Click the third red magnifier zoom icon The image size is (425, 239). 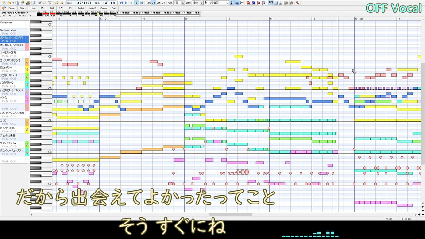pos(259,3)
